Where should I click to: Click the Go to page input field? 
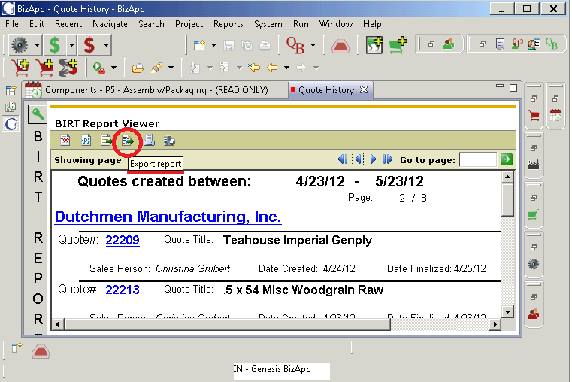pos(477,160)
